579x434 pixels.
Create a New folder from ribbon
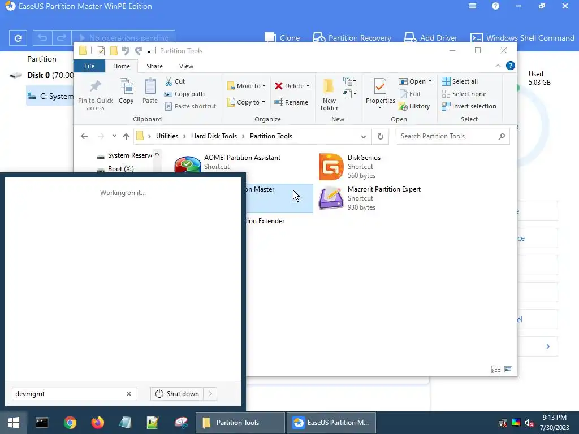click(329, 94)
